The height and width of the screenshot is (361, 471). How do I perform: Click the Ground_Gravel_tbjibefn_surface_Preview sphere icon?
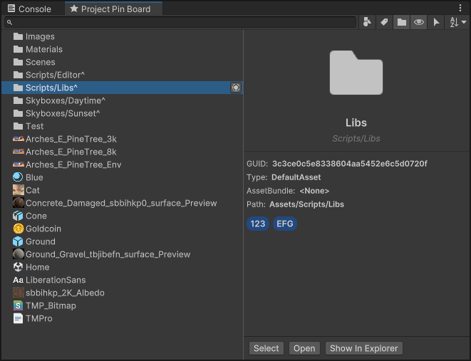[x=19, y=254]
